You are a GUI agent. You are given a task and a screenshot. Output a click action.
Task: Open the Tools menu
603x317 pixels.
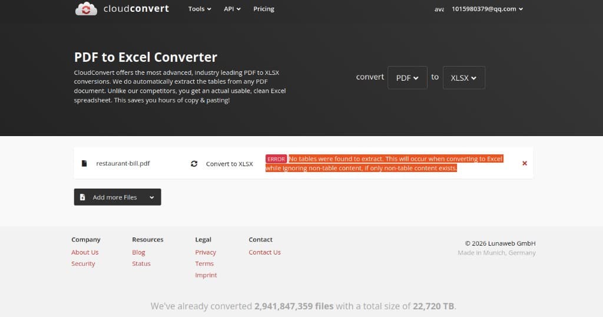200,9
